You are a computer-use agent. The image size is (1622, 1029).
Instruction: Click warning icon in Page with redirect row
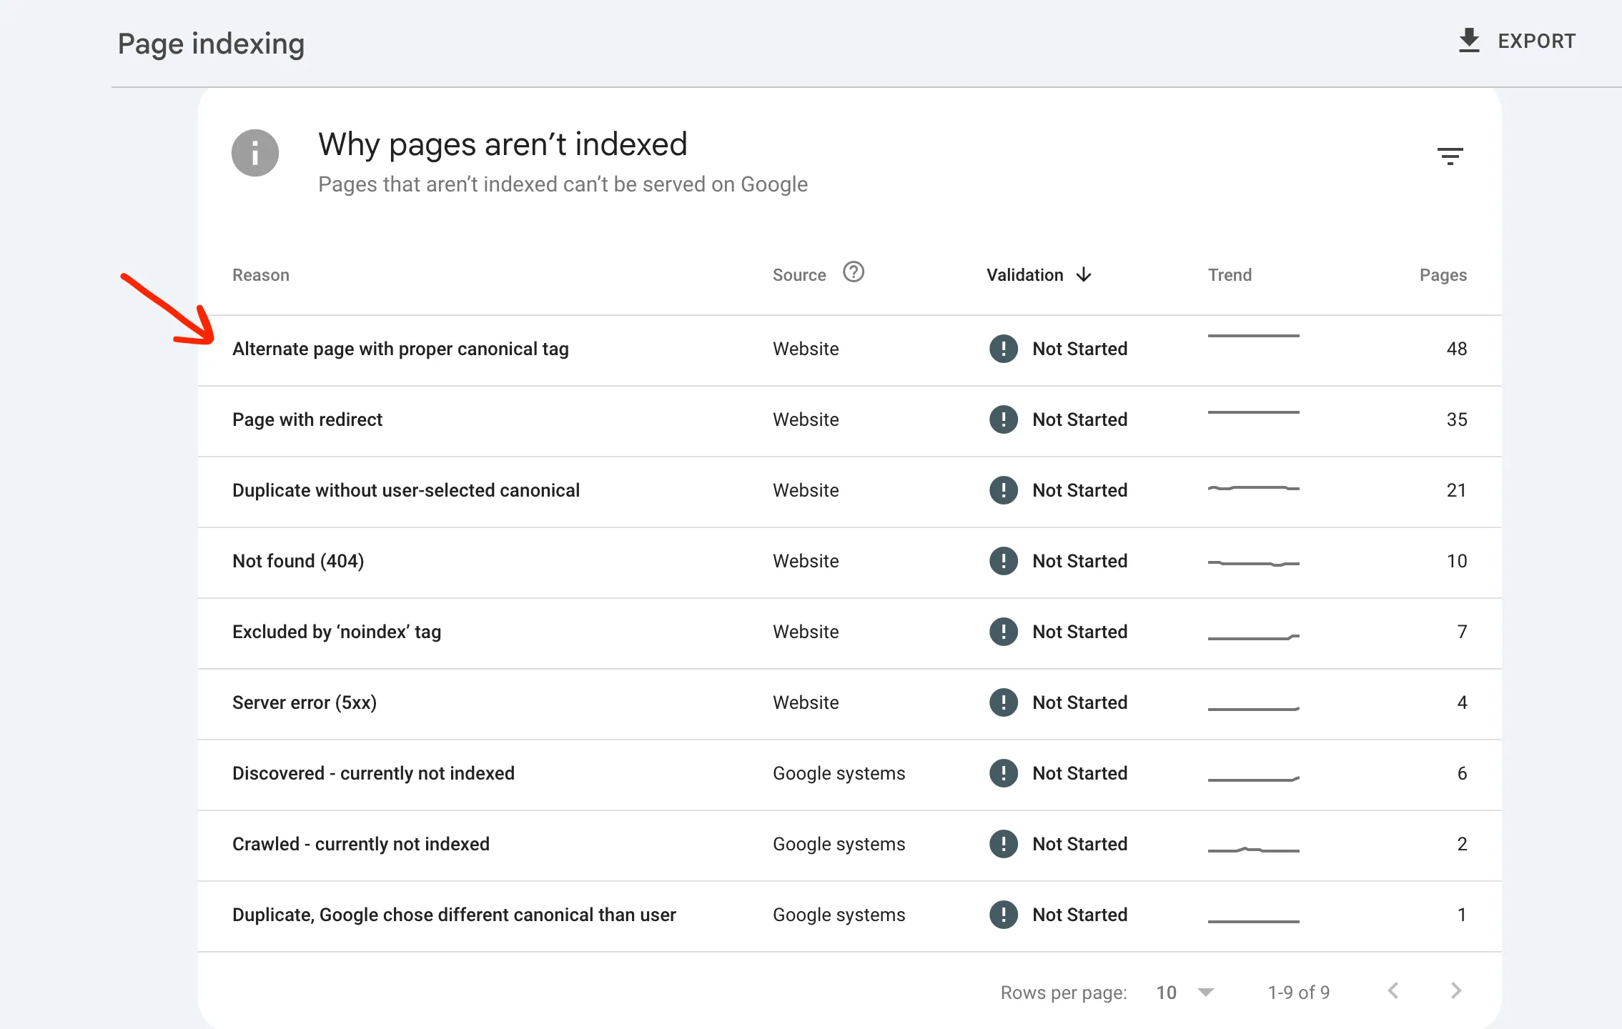click(x=1004, y=419)
